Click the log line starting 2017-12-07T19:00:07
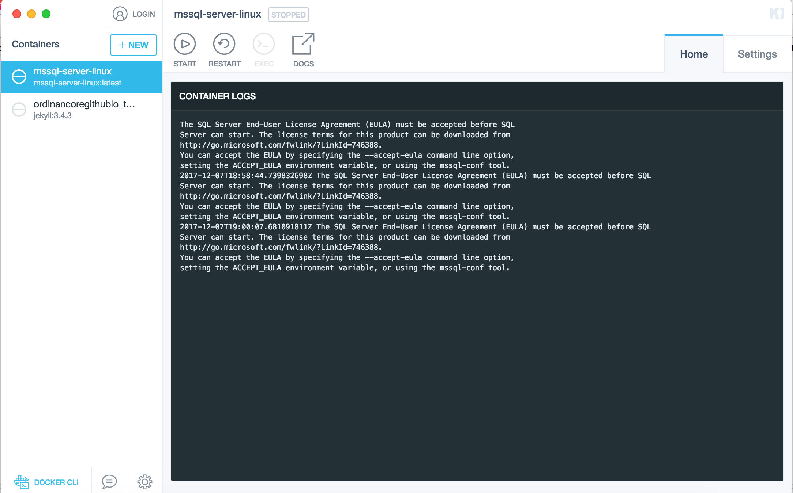 pos(415,227)
